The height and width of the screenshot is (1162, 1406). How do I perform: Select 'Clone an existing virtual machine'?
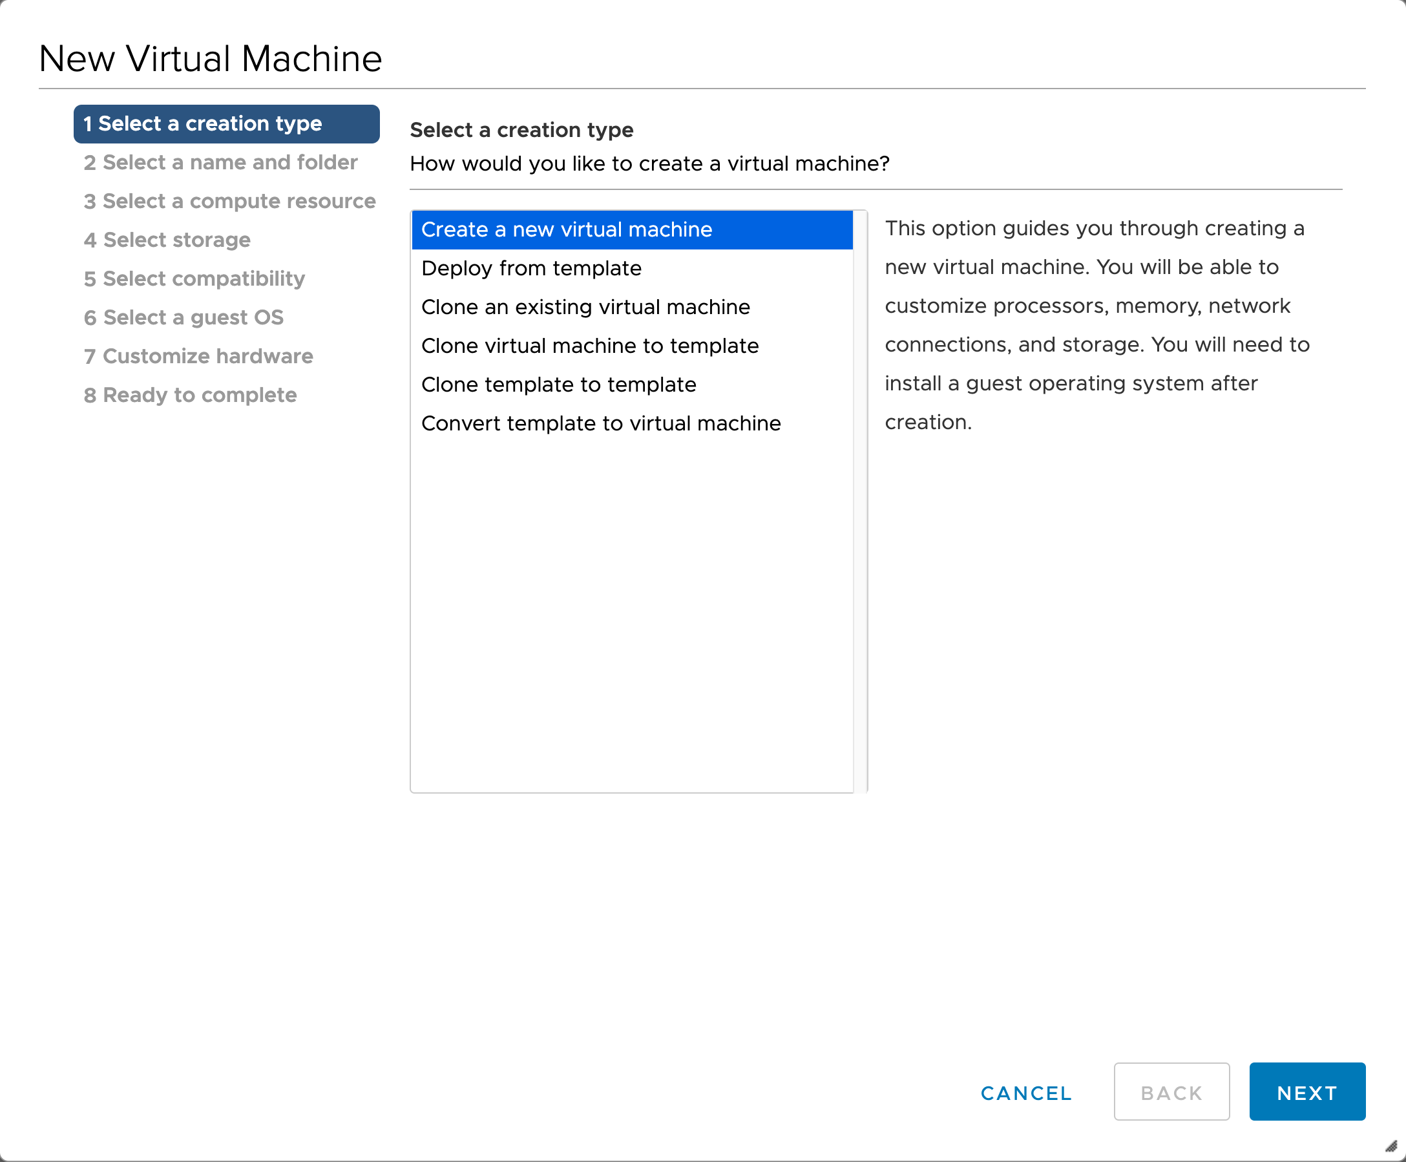[586, 306]
